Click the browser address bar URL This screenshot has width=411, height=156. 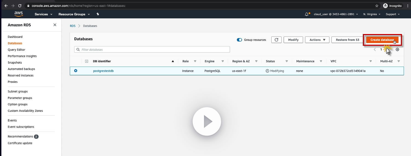point(79,5)
